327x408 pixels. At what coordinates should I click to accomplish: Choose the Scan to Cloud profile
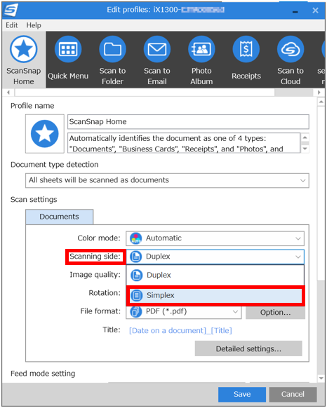click(x=291, y=60)
